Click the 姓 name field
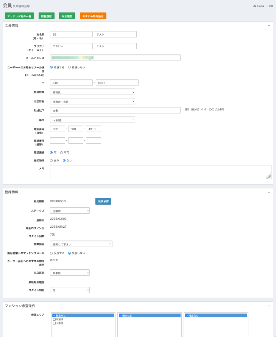 click(71, 34)
